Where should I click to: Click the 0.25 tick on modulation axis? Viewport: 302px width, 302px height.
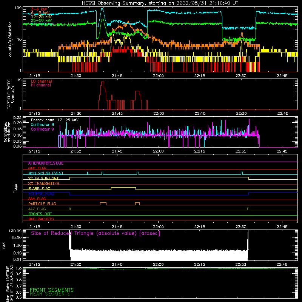point(17,117)
